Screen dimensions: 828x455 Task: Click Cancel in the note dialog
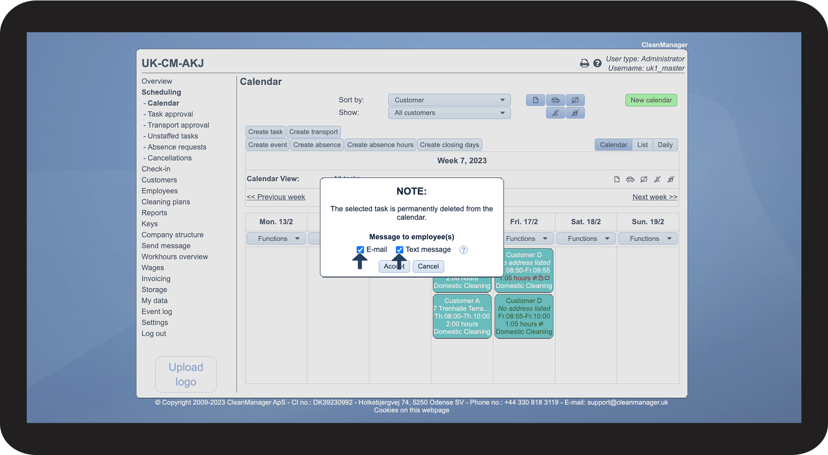[428, 266]
